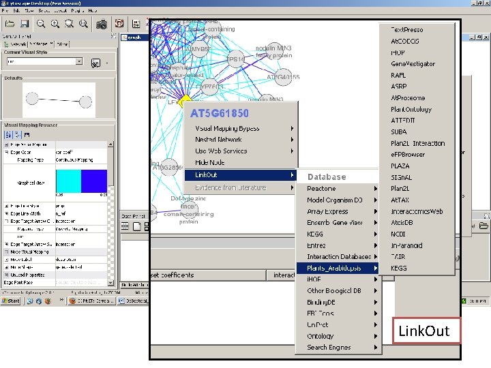This screenshot has width=491, height=368.
Task: Open the File menu
Action: [5, 10]
